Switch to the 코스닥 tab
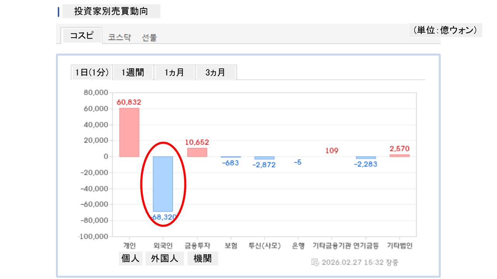497x279 pixels. [x=120, y=38]
